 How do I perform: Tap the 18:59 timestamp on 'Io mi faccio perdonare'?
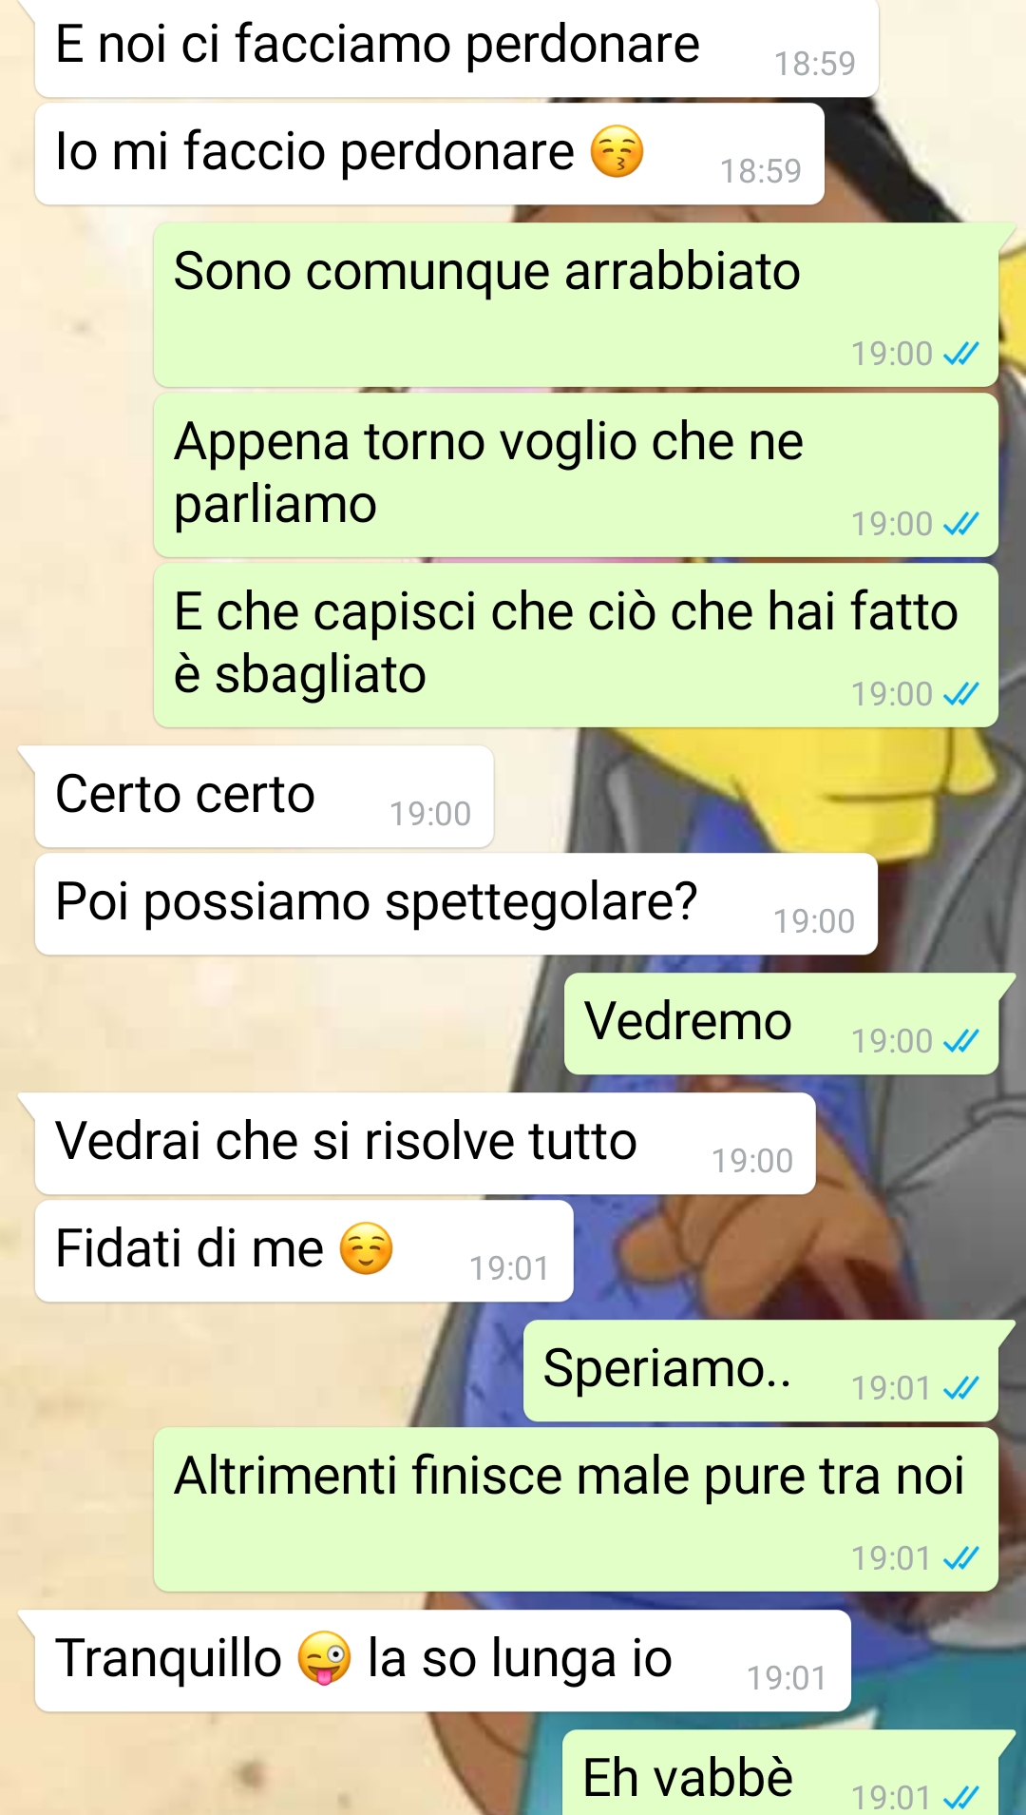point(760,171)
